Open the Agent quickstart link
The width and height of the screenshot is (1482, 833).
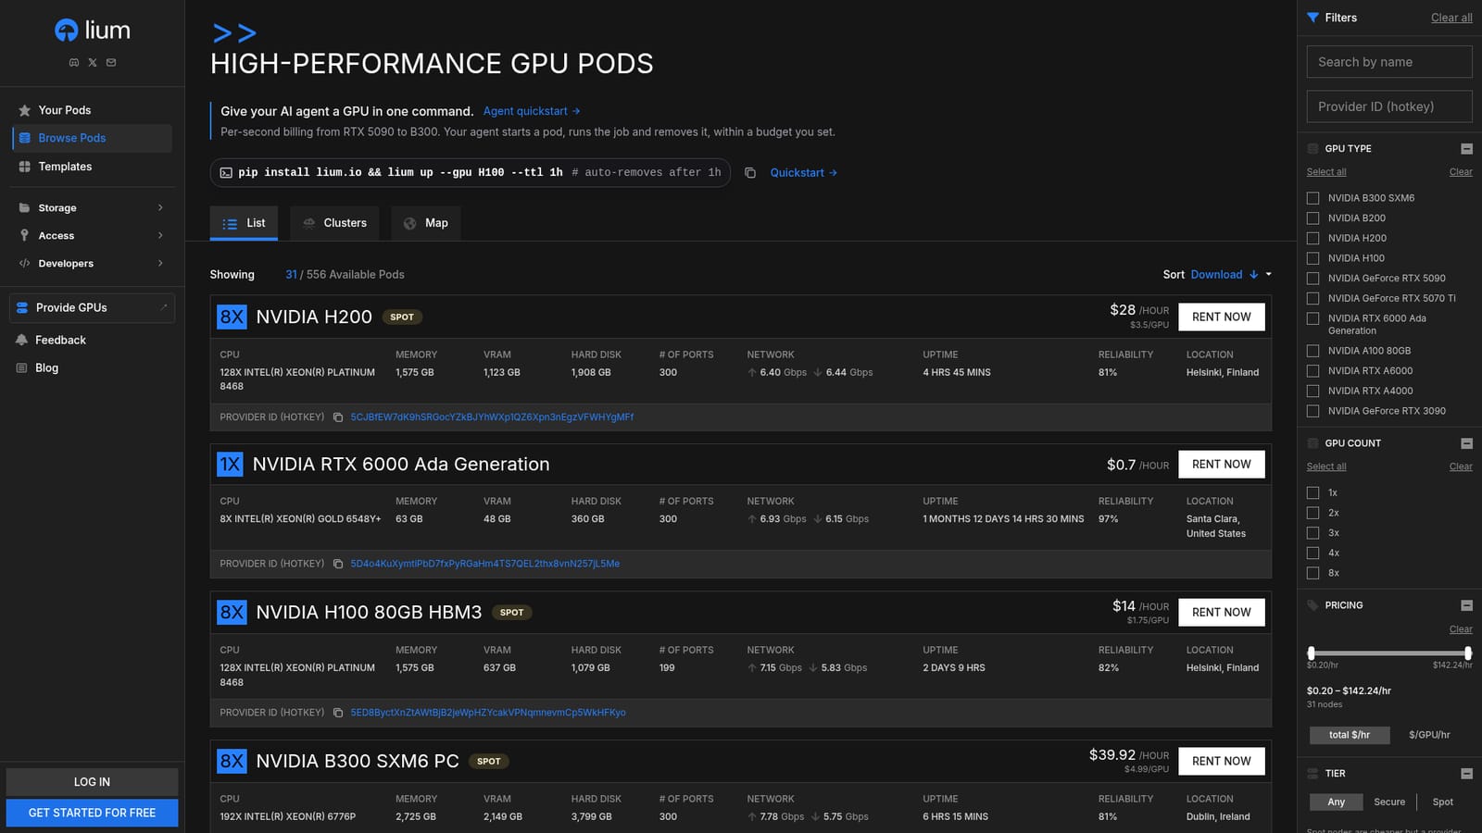(x=532, y=111)
